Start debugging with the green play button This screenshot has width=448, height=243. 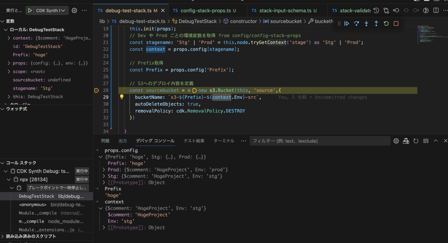tap(30, 11)
